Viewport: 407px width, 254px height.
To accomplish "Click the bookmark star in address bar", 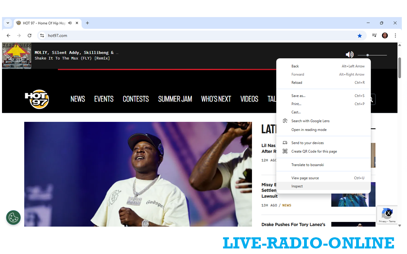I will (360, 36).
